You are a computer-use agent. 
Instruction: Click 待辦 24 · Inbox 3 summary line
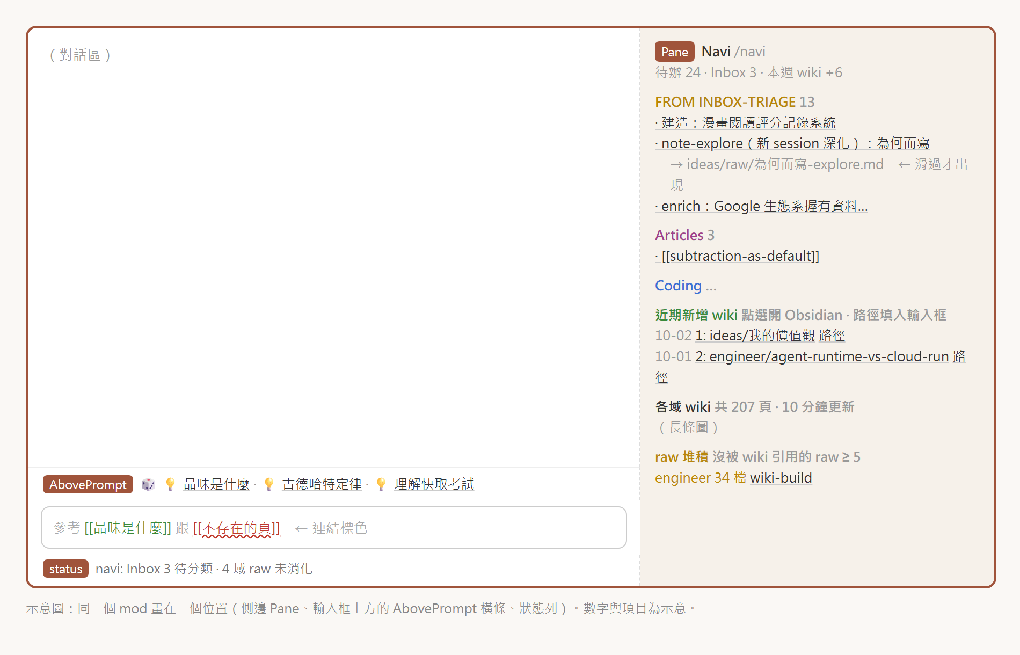[x=748, y=72]
